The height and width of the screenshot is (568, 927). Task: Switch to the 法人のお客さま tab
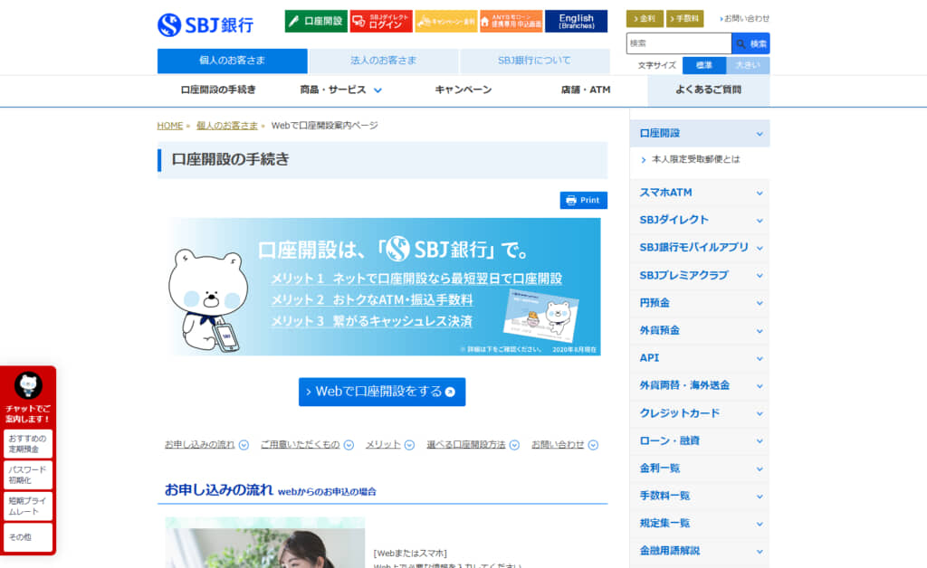[383, 61]
